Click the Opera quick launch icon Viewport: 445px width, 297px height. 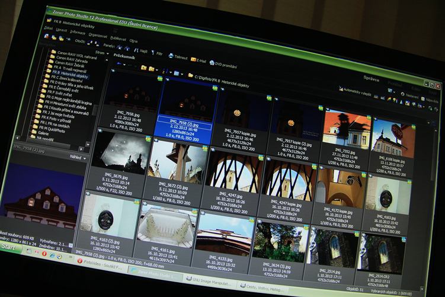click(x=44, y=253)
